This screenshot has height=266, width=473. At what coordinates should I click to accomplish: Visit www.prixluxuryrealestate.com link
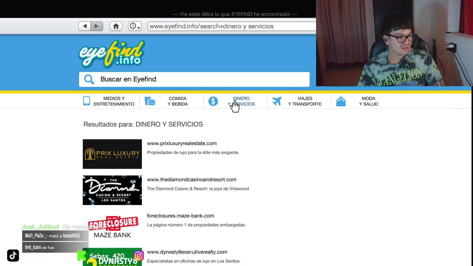coord(182,143)
